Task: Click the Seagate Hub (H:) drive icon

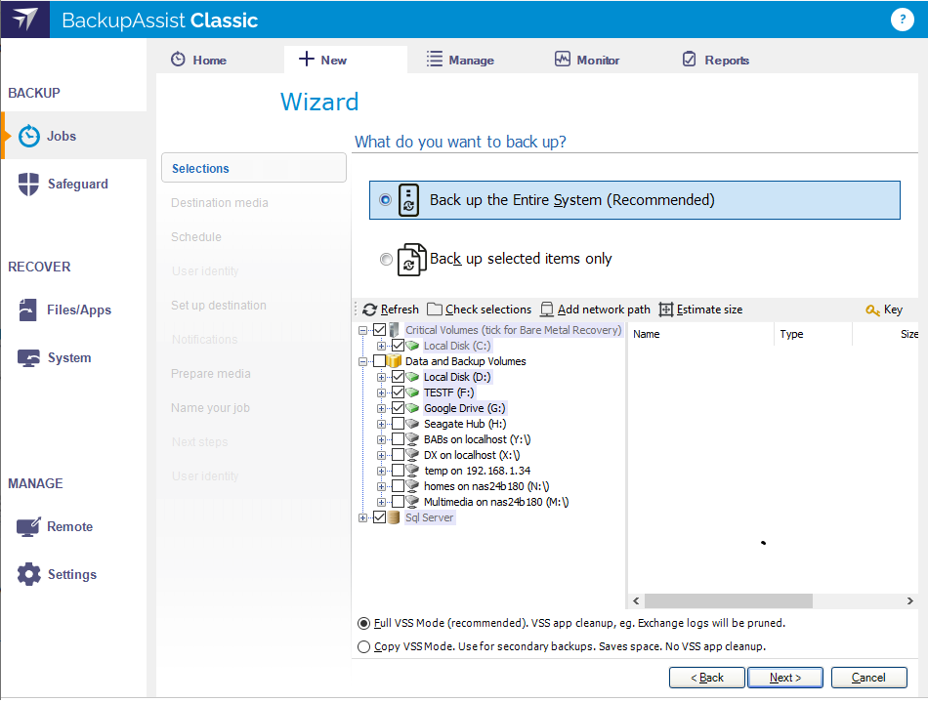Action: (412, 424)
